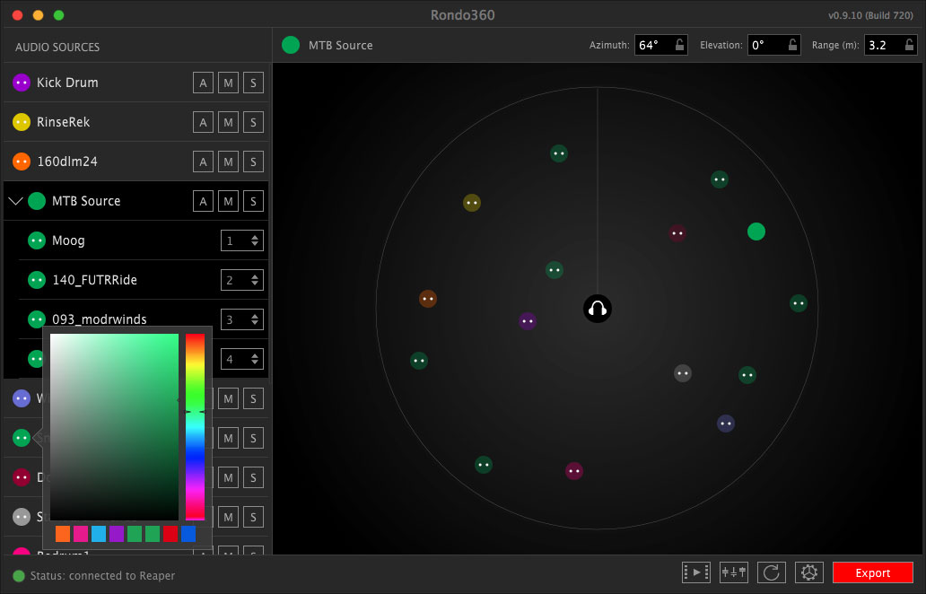Viewport: 926px width, 594px height.
Task: Solo the RinseRek source
Action: click(253, 122)
